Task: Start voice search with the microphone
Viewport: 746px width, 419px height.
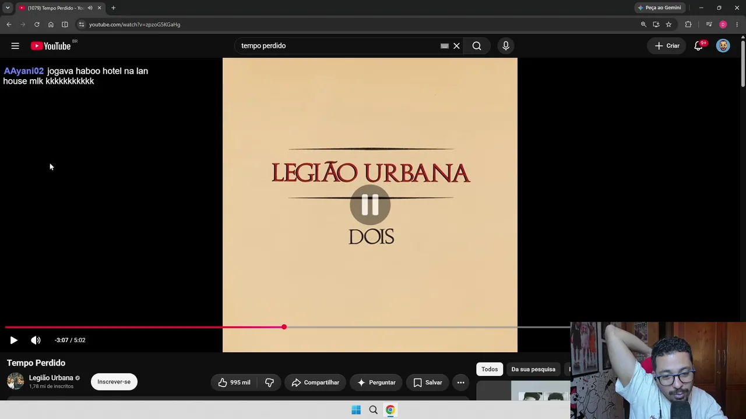Action: (x=505, y=46)
